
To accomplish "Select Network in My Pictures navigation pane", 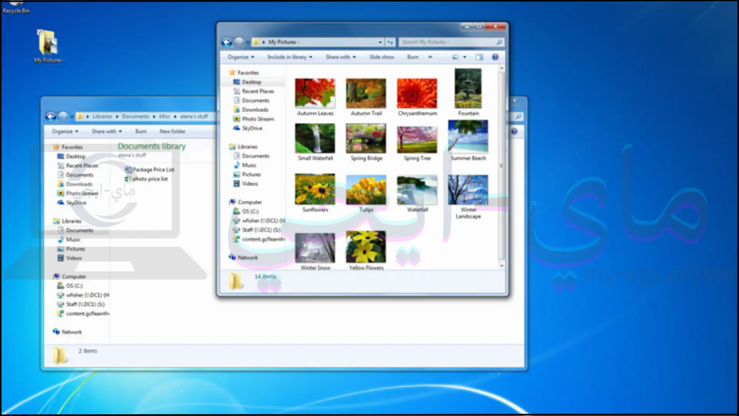I will pyautogui.click(x=243, y=258).
